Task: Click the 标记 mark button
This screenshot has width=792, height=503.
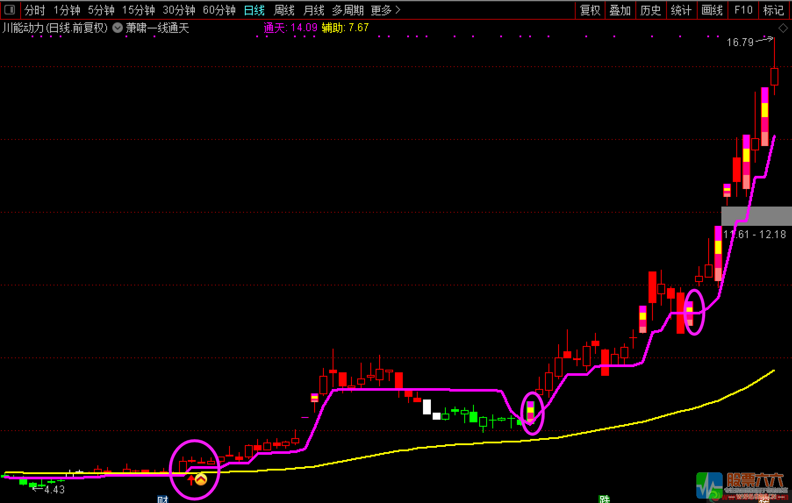Action: tap(774, 10)
